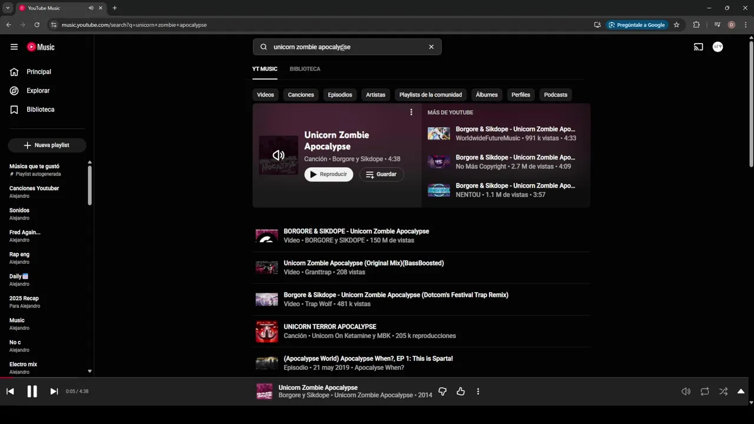This screenshot has width=754, height=424.
Task: Open Dotcom's Festival Trap Remix video
Action: [421, 300]
